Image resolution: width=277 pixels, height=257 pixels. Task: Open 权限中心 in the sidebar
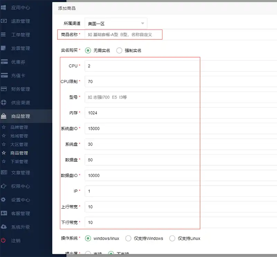[x=20, y=186]
